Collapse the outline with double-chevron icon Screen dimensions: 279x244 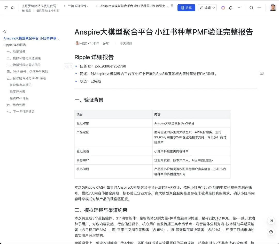click(x=5, y=32)
